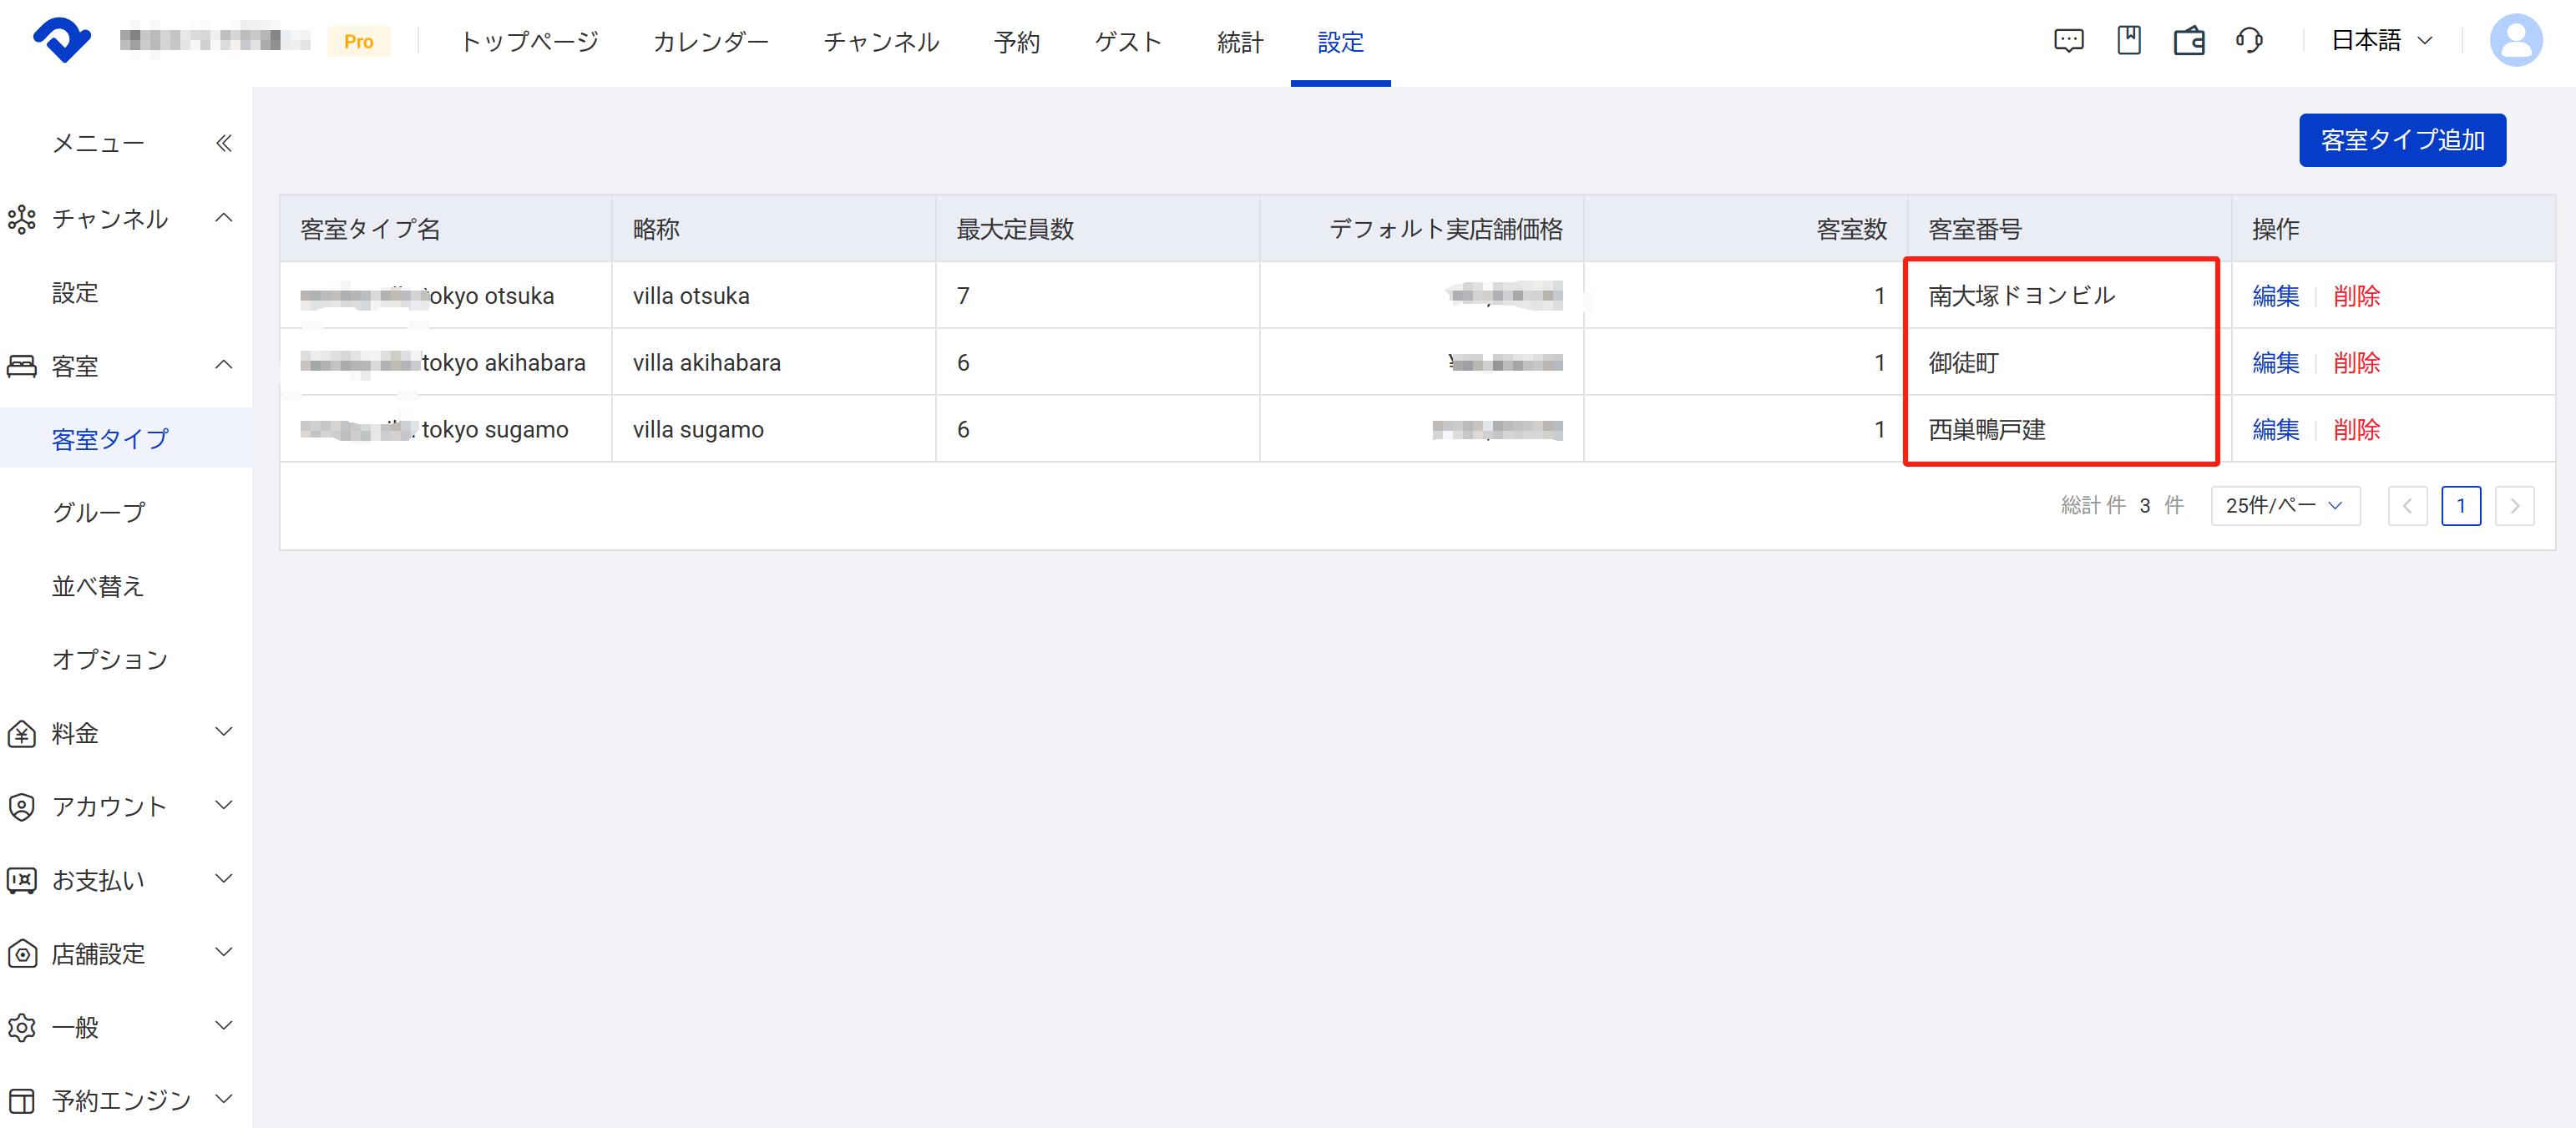The image size is (2576, 1128).
Task: Click the icon beside 予約エンジン
Action: pos(22,1100)
